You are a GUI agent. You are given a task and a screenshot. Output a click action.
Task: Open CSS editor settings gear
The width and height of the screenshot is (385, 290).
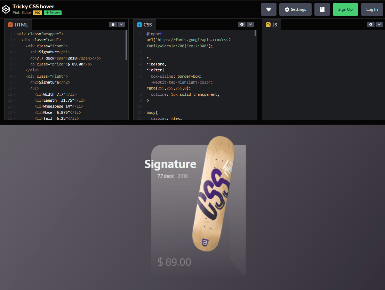point(242,24)
